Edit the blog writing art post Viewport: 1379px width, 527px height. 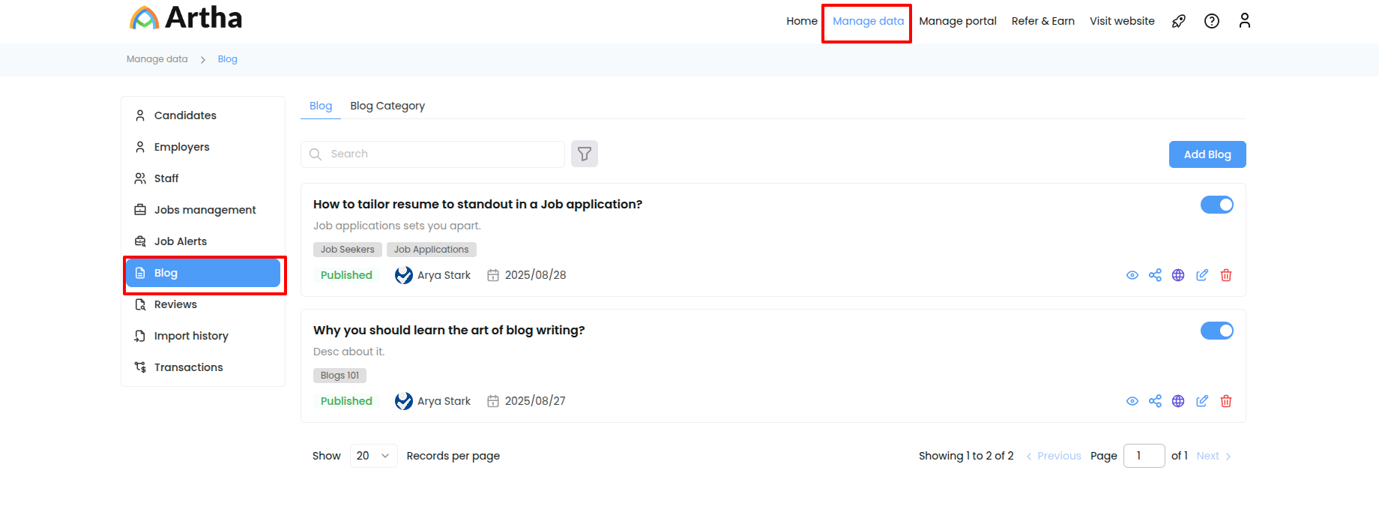1201,401
